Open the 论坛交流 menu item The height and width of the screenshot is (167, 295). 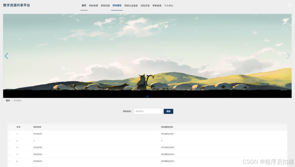tap(145, 6)
